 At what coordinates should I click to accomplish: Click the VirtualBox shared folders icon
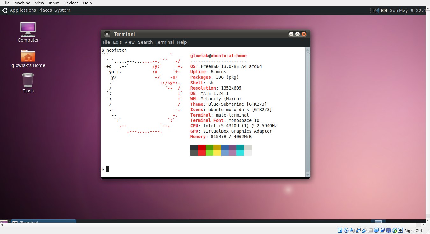pyautogui.click(x=370, y=231)
